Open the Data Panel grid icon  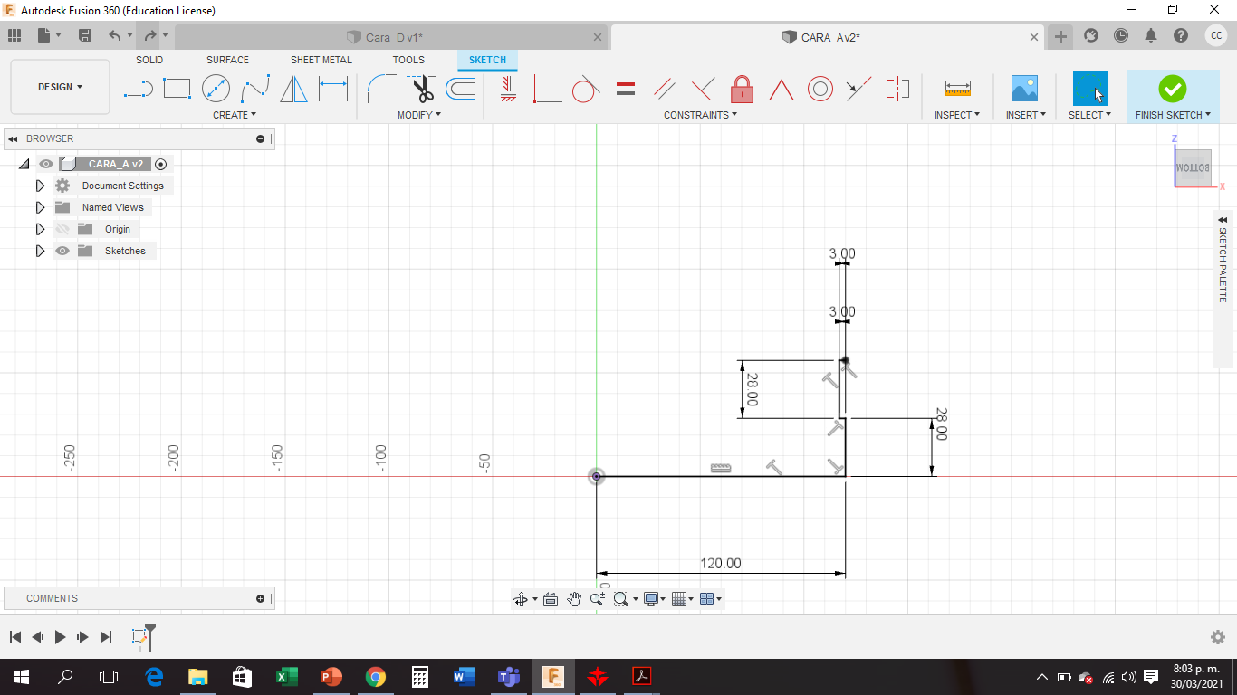point(14,35)
